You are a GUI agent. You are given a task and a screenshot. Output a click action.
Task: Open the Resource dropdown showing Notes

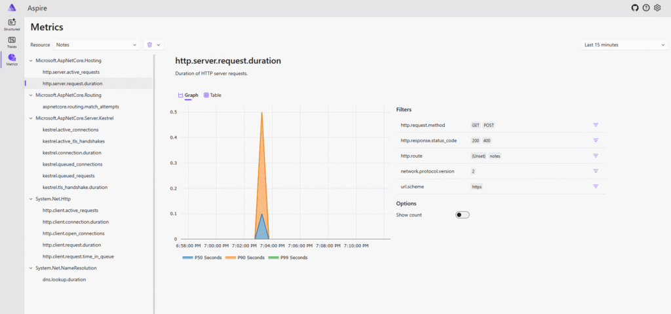(97, 44)
